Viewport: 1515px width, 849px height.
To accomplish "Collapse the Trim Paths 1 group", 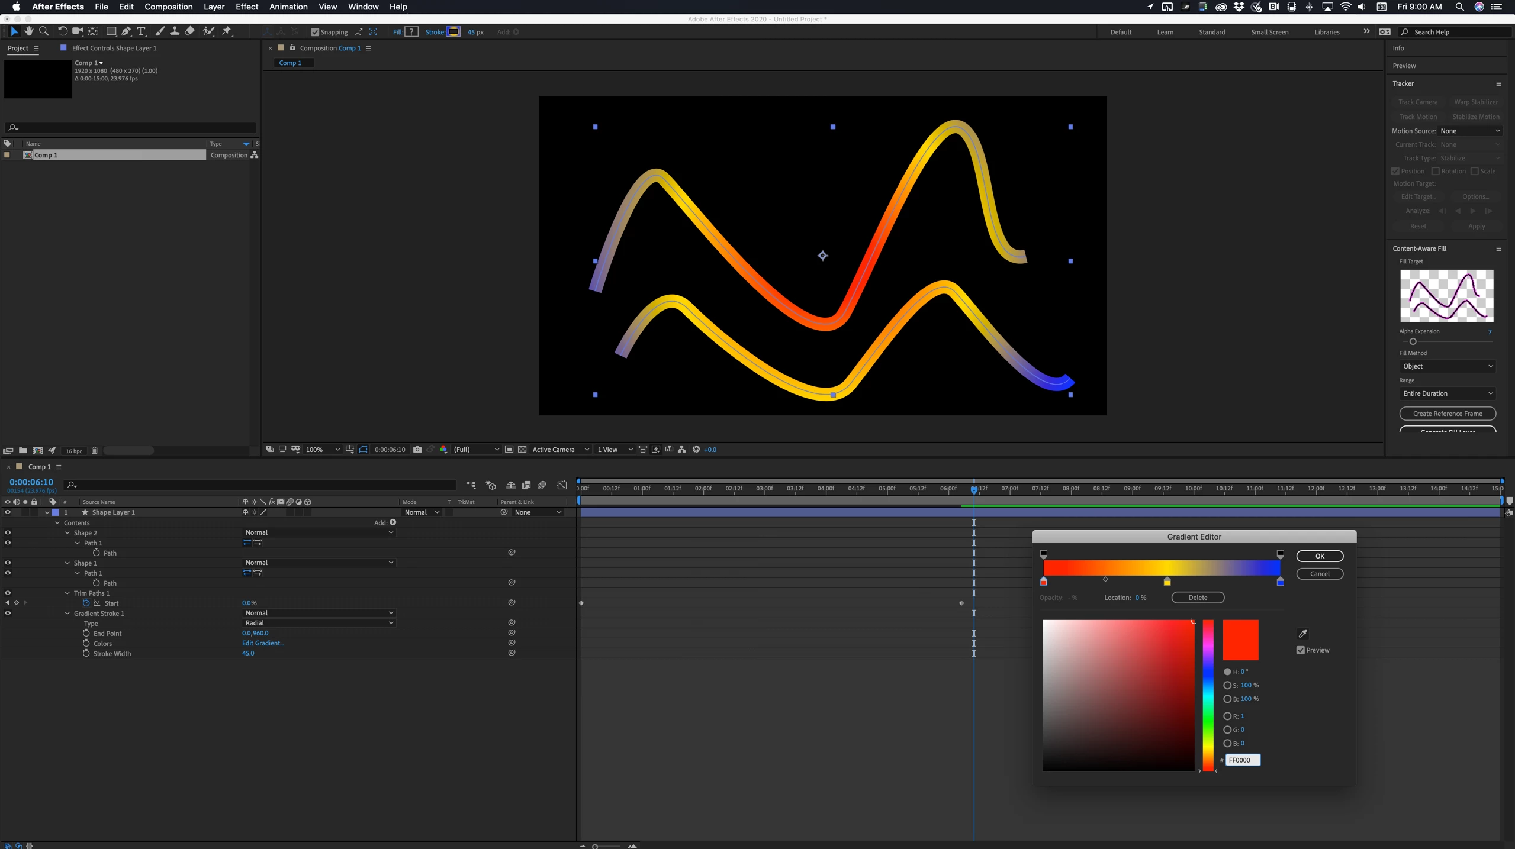I will click(67, 593).
